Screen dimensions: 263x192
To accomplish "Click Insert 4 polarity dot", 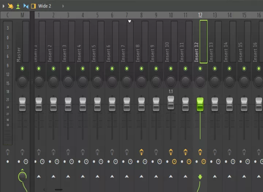I will [79, 162].
